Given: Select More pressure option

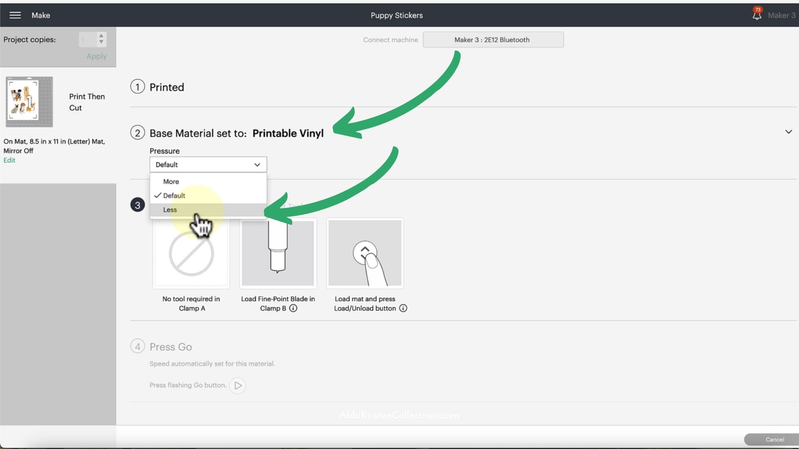Looking at the screenshot, I should tap(171, 182).
